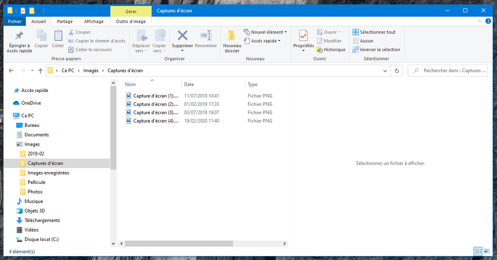This screenshot has height=260, width=497.
Task: Expand the address bar history dropdown
Action: [x=385, y=71]
